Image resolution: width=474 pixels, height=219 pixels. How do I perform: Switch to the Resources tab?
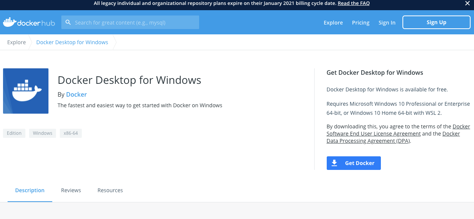click(110, 190)
